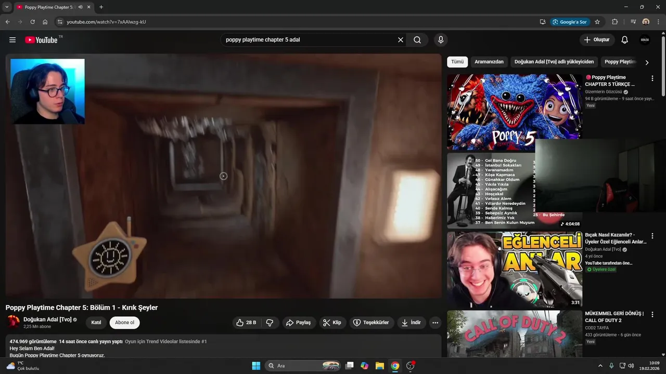Viewport: 666px width, 374px height.
Task: Reload the YouTube page
Action: tap(32, 22)
